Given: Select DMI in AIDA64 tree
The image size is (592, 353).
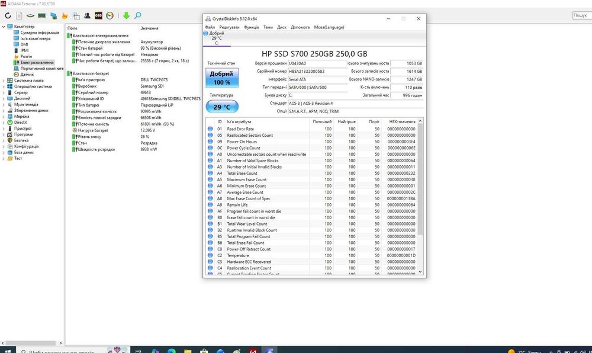Looking at the screenshot, I should [x=24, y=44].
